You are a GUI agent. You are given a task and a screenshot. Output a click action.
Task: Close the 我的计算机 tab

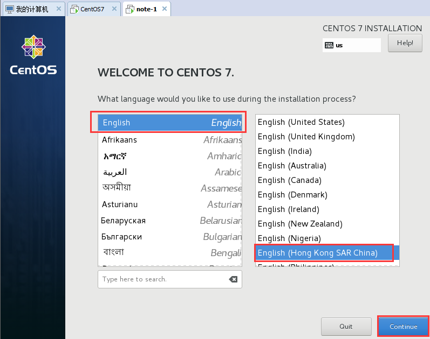click(x=59, y=9)
